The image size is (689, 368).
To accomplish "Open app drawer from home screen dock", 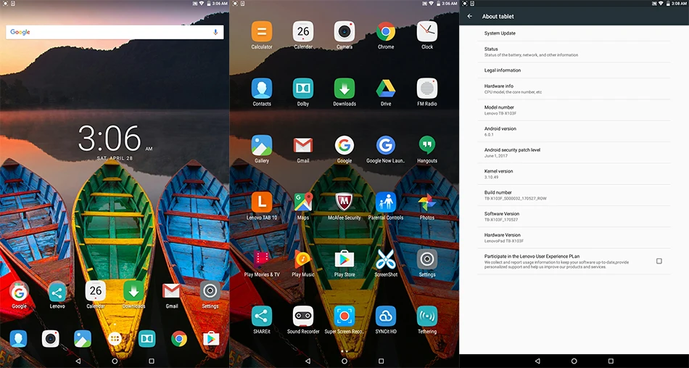I will click(x=115, y=338).
